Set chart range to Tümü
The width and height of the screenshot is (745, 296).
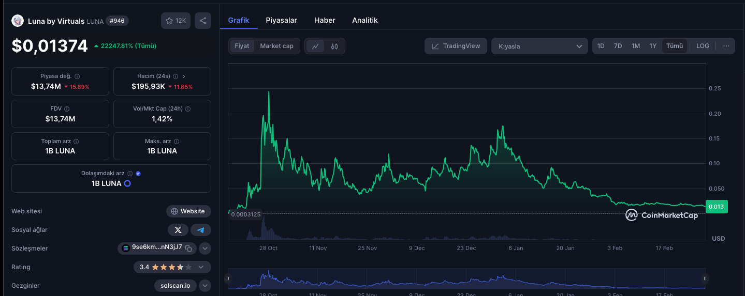tap(675, 46)
